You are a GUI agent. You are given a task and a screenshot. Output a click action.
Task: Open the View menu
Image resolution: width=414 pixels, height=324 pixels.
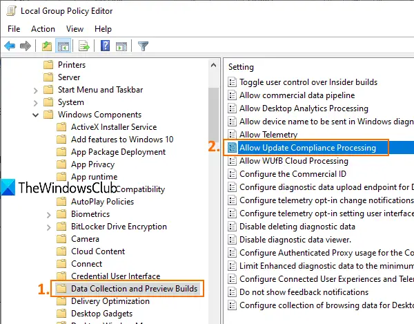point(75,29)
